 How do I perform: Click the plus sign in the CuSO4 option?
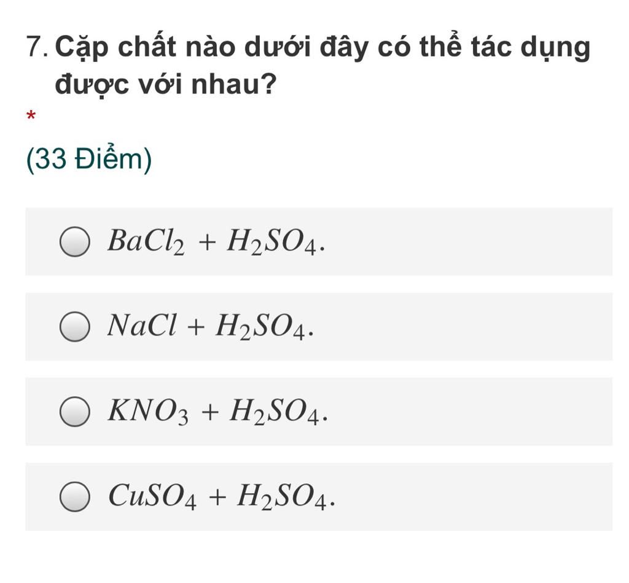[x=217, y=498]
